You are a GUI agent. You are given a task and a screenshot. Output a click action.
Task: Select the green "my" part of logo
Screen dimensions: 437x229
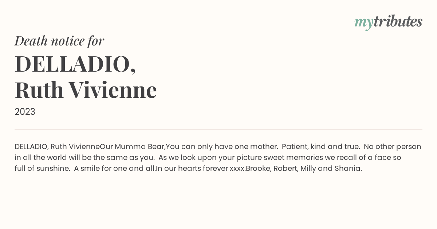tap(363, 23)
